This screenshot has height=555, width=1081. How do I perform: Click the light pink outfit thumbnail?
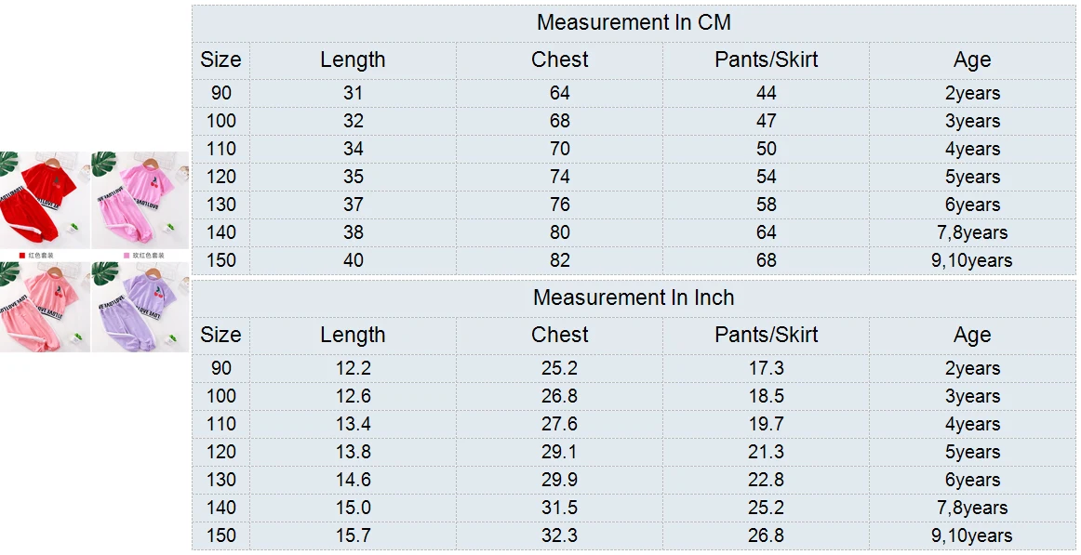(x=45, y=307)
